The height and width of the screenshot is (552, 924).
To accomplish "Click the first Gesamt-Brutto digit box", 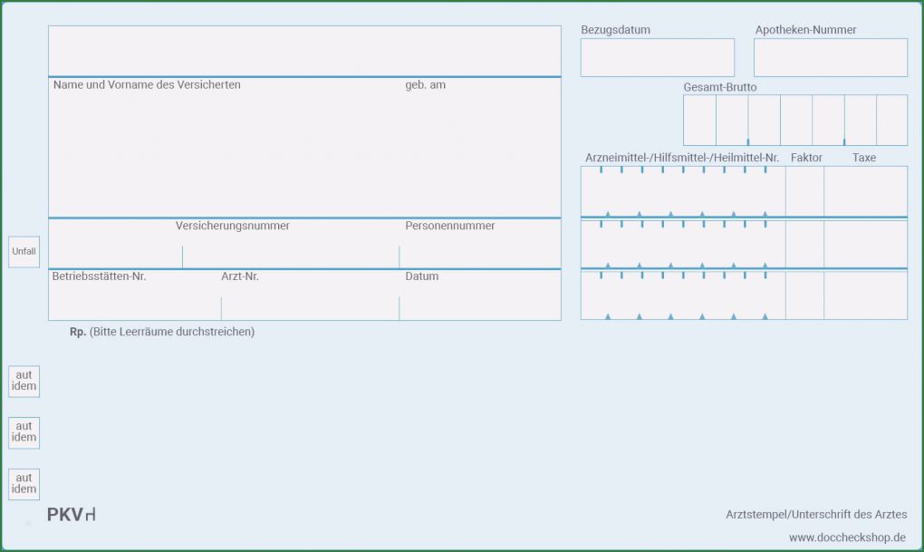I will 699,120.
